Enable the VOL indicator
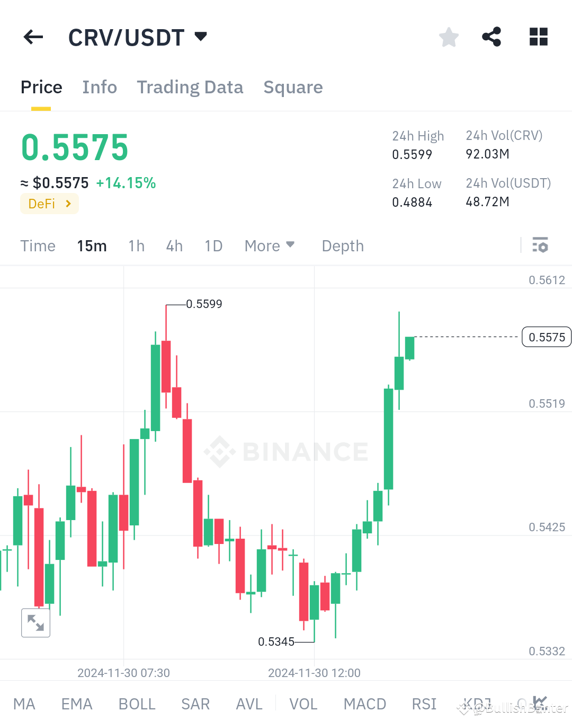Screen dimensions: 572x720 pos(303,704)
